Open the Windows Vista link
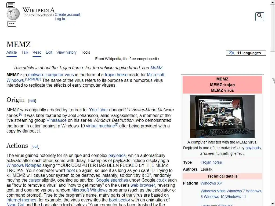The height and width of the screenshot is (206, 275). pyautogui.click(x=212, y=191)
